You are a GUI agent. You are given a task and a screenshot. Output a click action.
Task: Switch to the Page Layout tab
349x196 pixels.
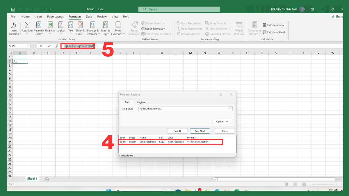coord(55,17)
